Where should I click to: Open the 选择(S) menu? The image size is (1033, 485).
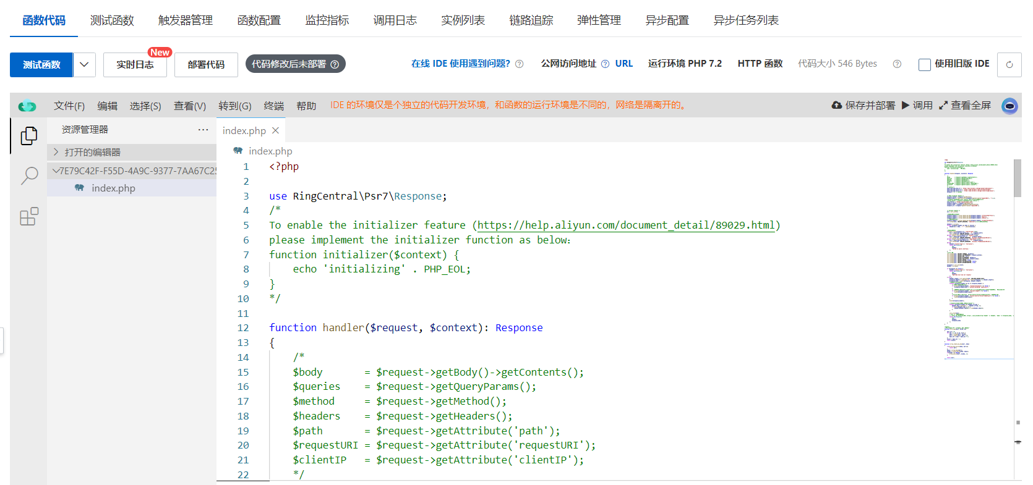click(x=145, y=106)
